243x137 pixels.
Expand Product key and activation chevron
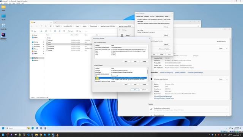[227, 109]
